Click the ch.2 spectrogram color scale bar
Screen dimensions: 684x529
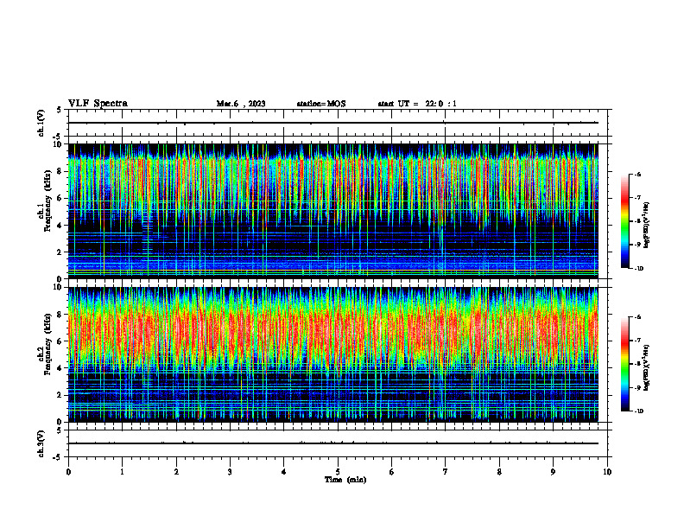tap(624, 364)
